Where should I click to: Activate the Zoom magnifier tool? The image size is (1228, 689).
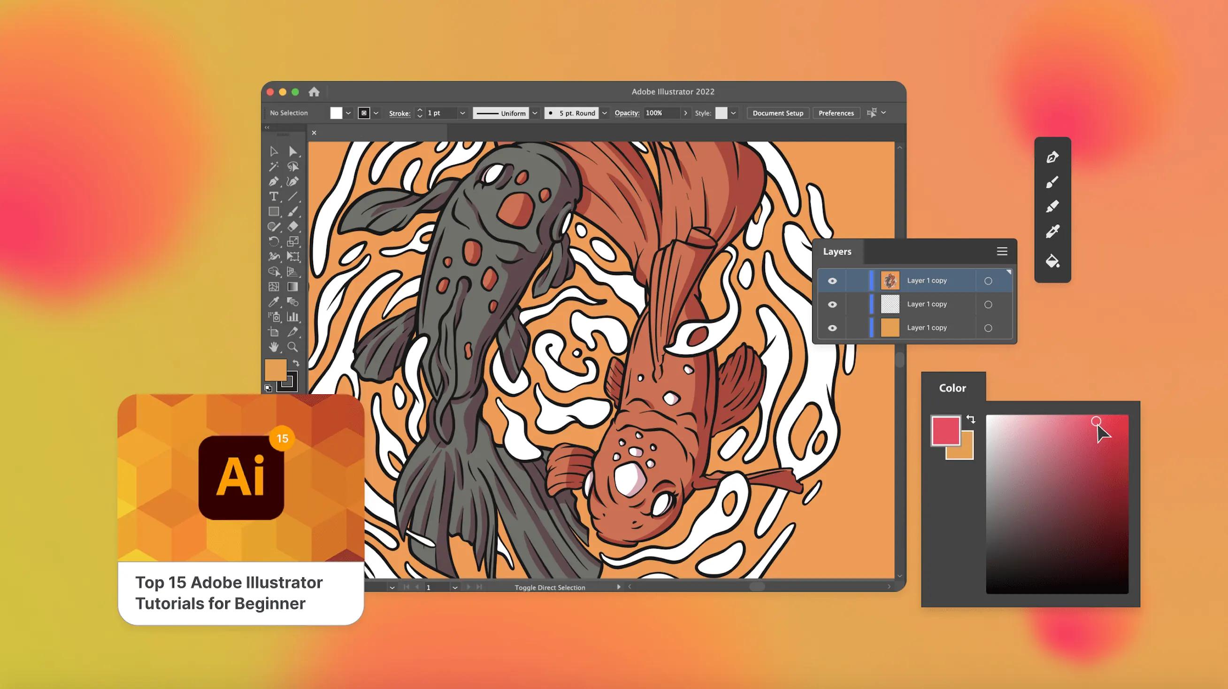[293, 347]
